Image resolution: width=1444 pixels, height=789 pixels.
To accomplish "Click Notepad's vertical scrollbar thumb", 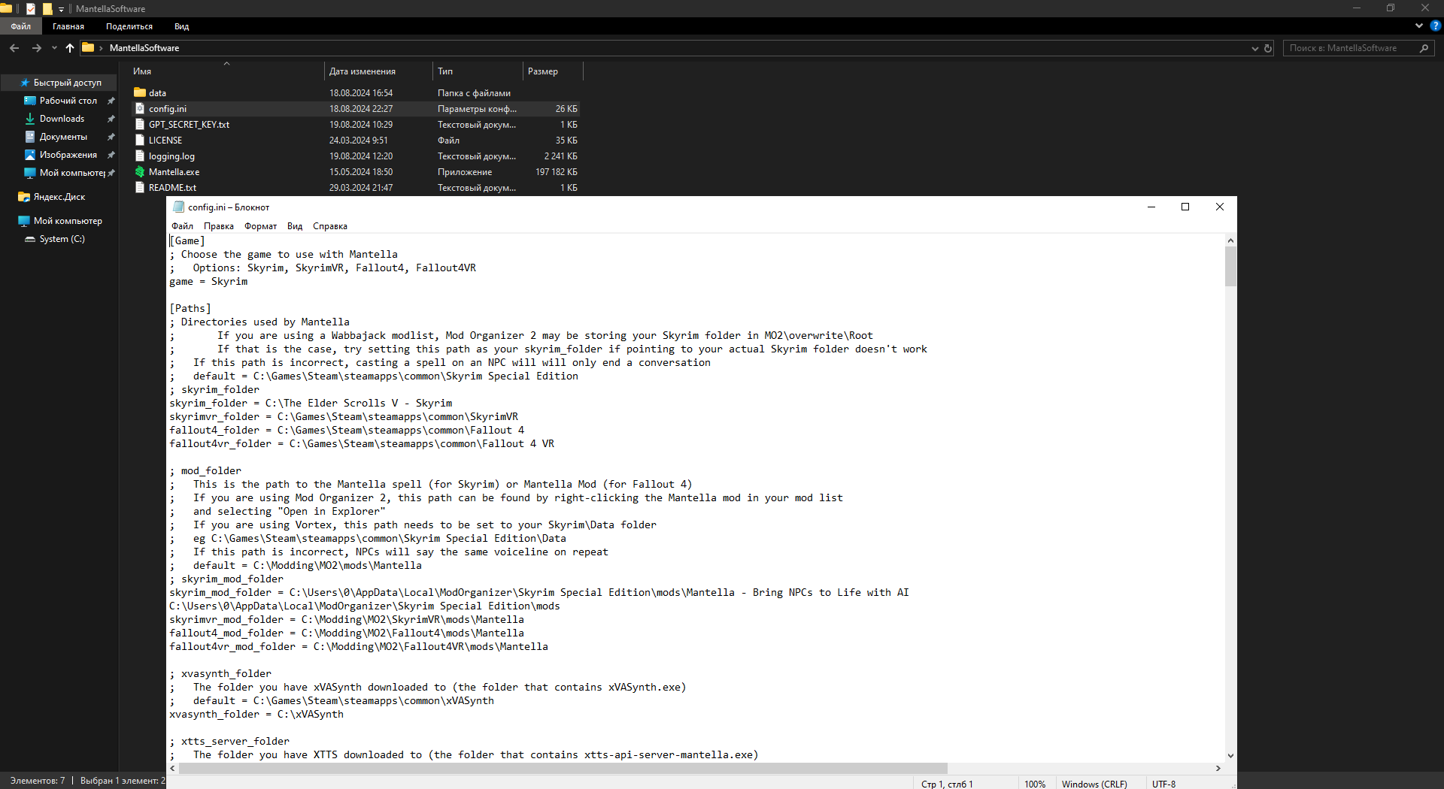I will click(x=1230, y=266).
